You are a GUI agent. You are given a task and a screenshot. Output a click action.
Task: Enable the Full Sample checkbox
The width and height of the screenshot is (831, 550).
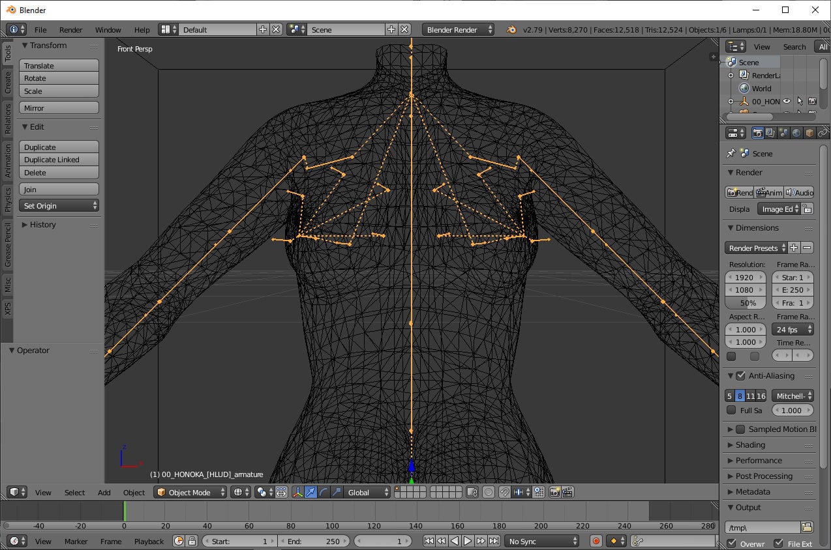pyautogui.click(x=731, y=411)
